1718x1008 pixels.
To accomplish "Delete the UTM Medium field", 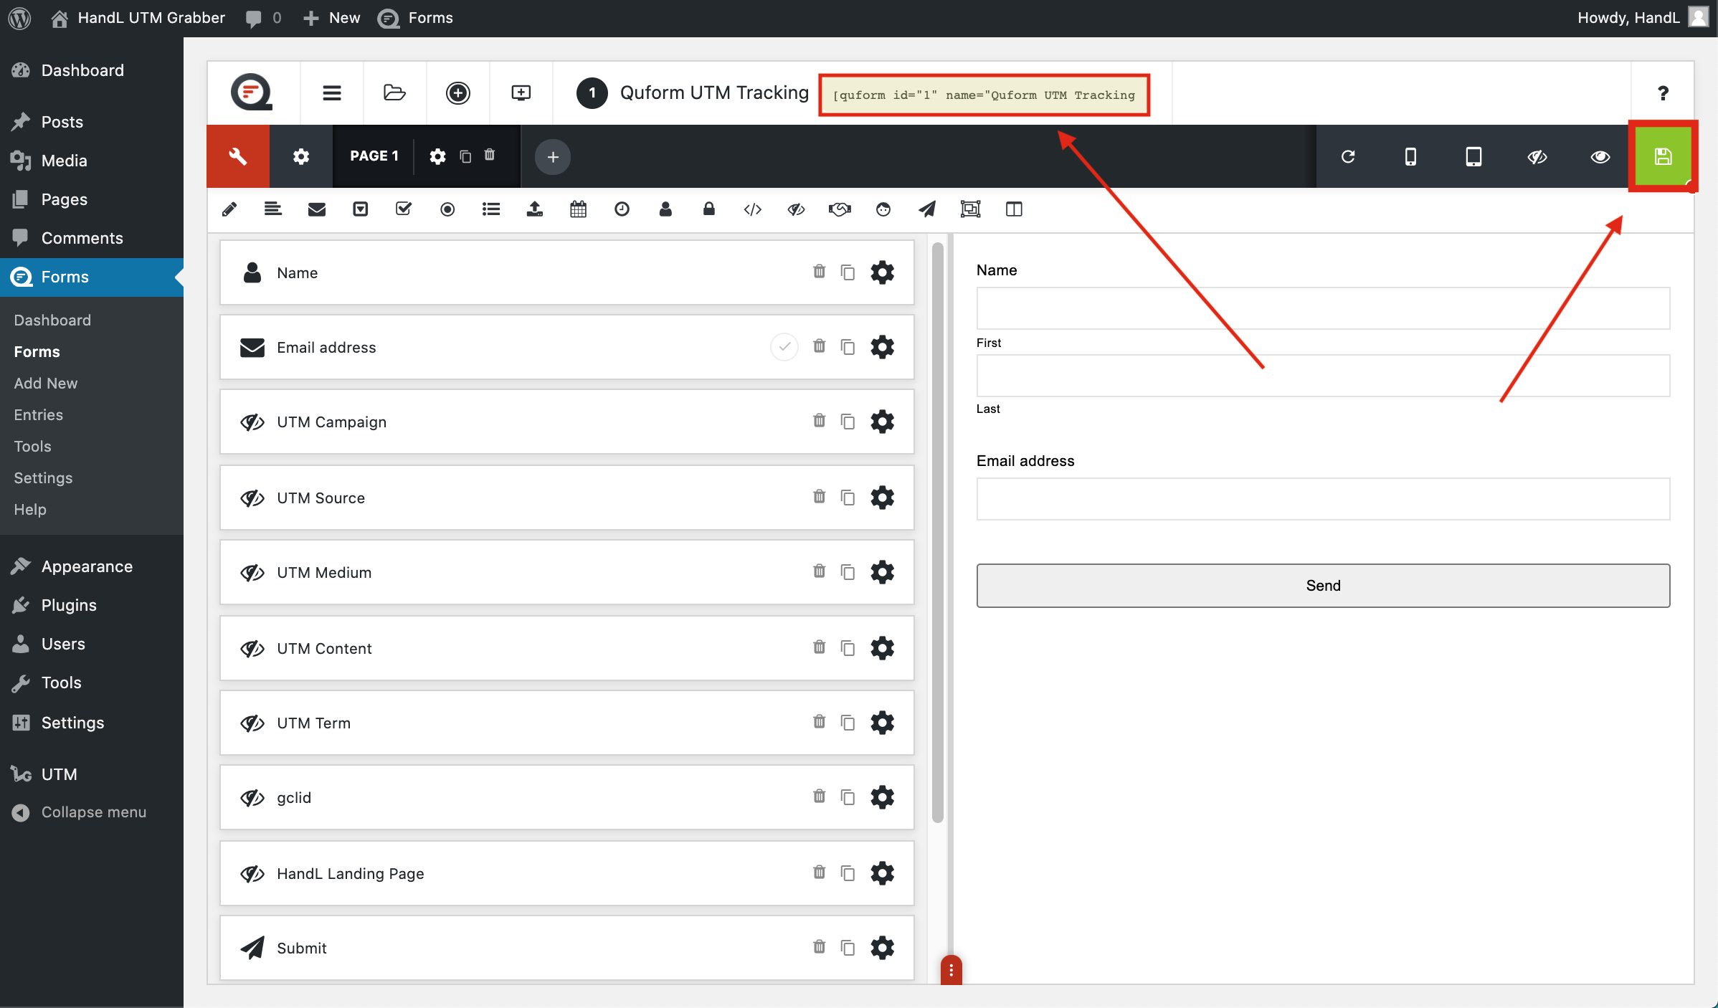I will pyautogui.click(x=819, y=571).
